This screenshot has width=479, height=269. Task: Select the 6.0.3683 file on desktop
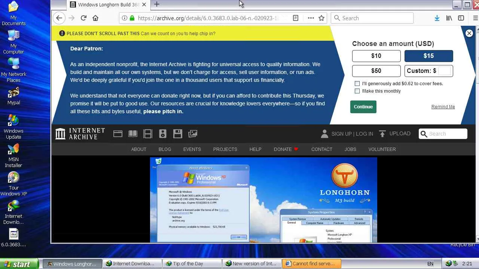pyautogui.click(x=13, y=238)
